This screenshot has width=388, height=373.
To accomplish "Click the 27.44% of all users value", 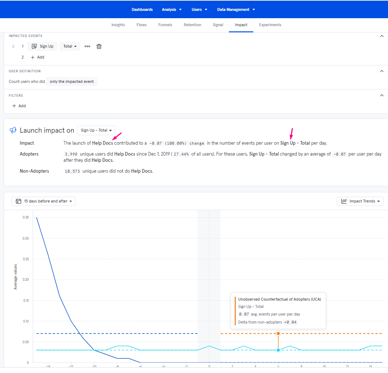I will (181, 154).
